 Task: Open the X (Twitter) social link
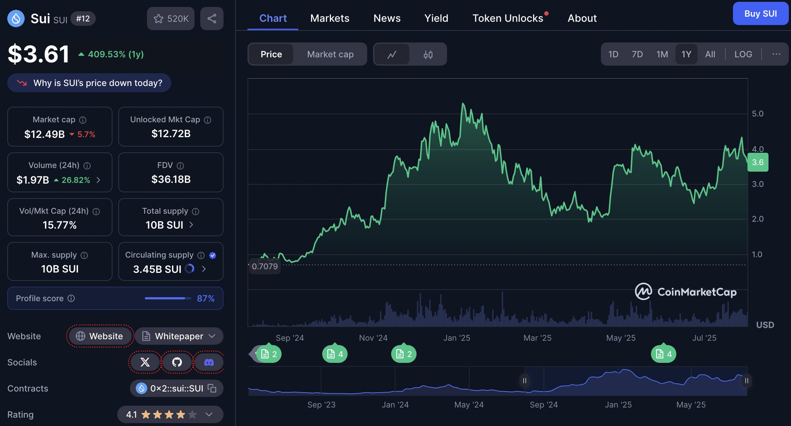(145, 362)
